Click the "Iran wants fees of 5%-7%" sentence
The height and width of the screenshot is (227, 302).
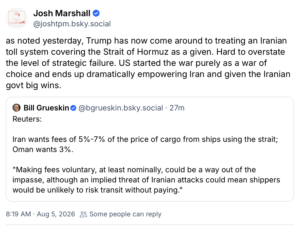coord(145,139)
